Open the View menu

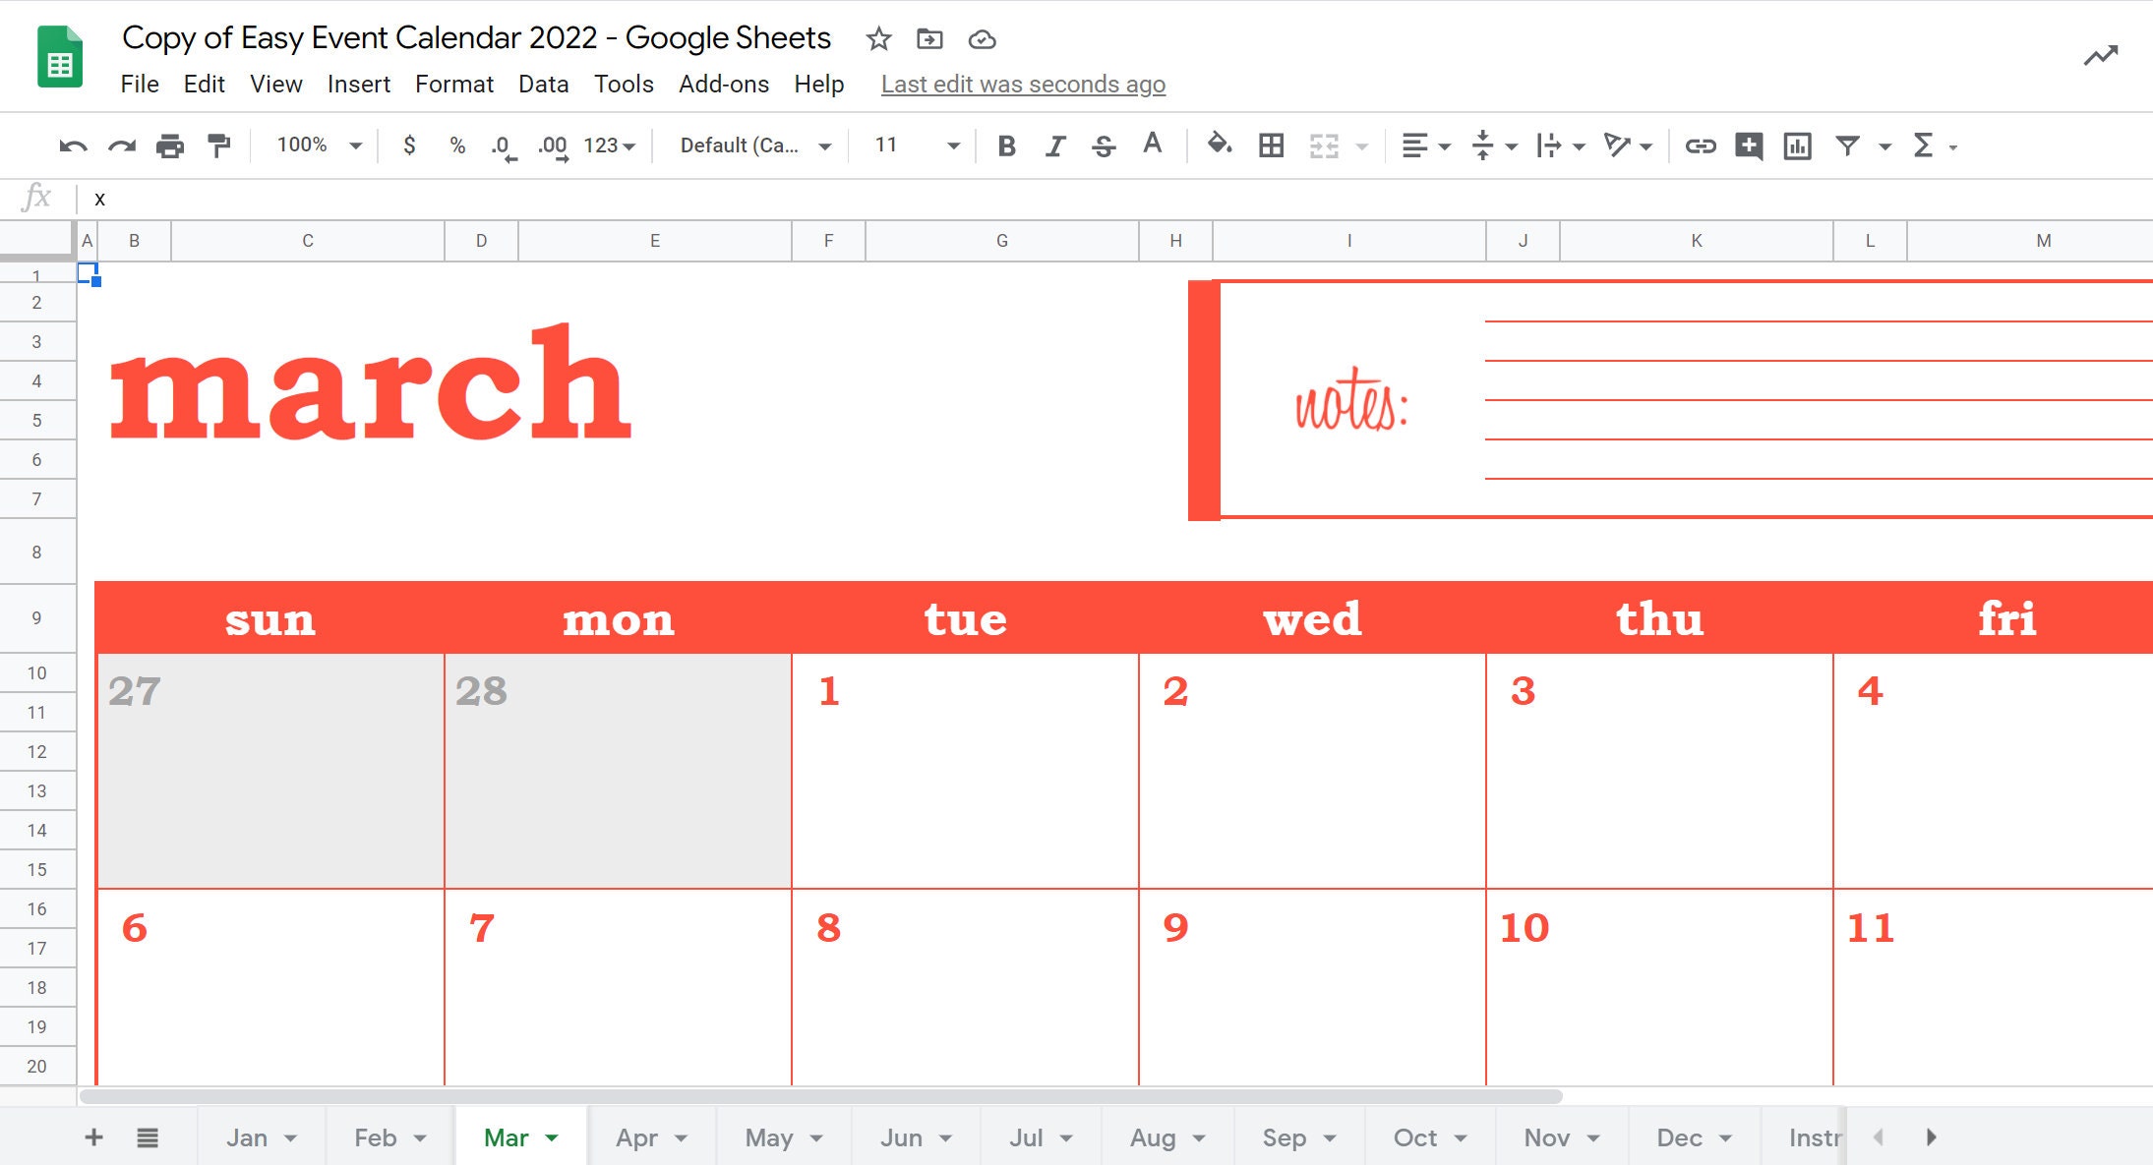275,85
